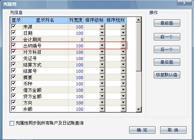Uncheck the 显示 checkbox for 日期 row
This screenshot has width=194, height=140.
(x=13, y=33)
